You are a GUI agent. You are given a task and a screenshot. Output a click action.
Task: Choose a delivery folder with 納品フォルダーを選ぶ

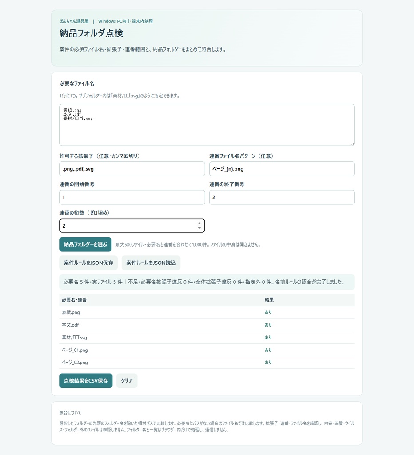(x=85, y=244)
